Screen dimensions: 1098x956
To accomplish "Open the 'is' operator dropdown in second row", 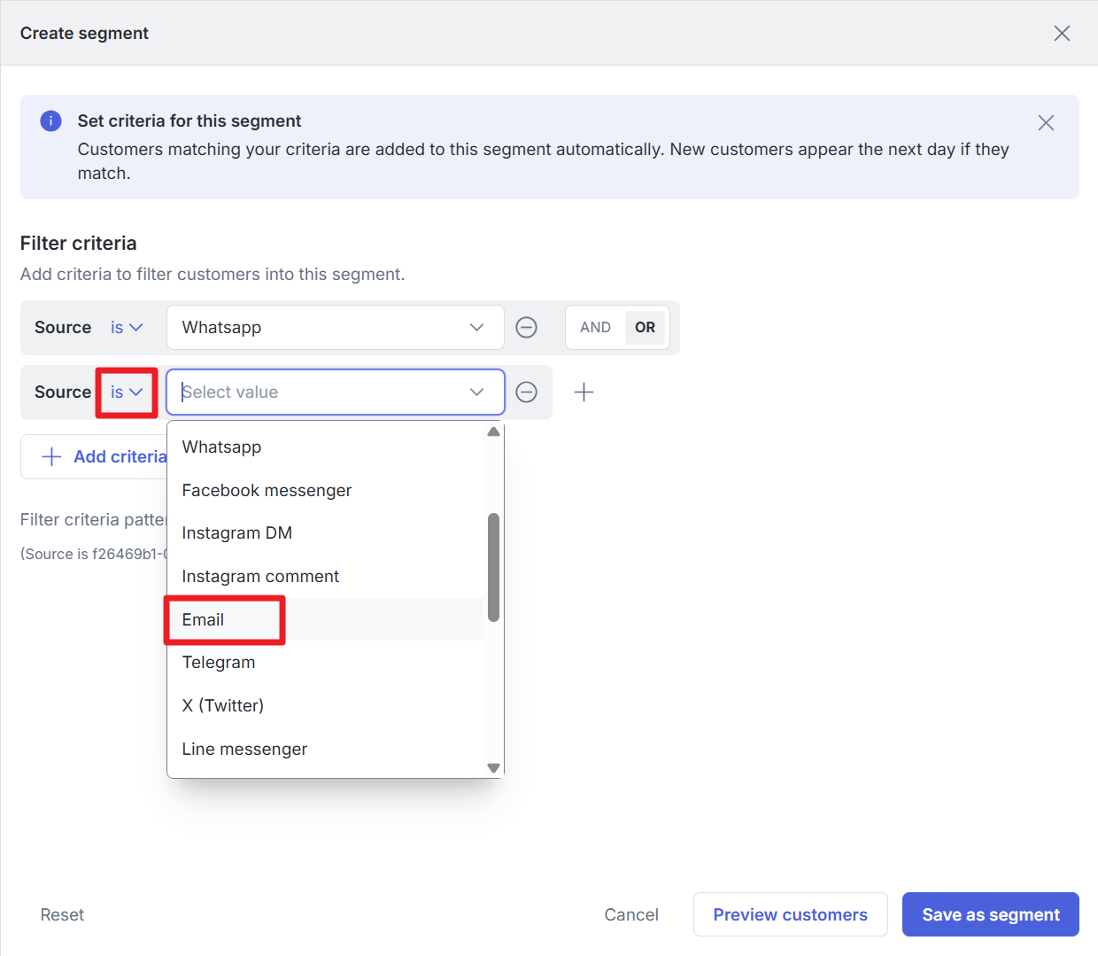I will point(127,393).
